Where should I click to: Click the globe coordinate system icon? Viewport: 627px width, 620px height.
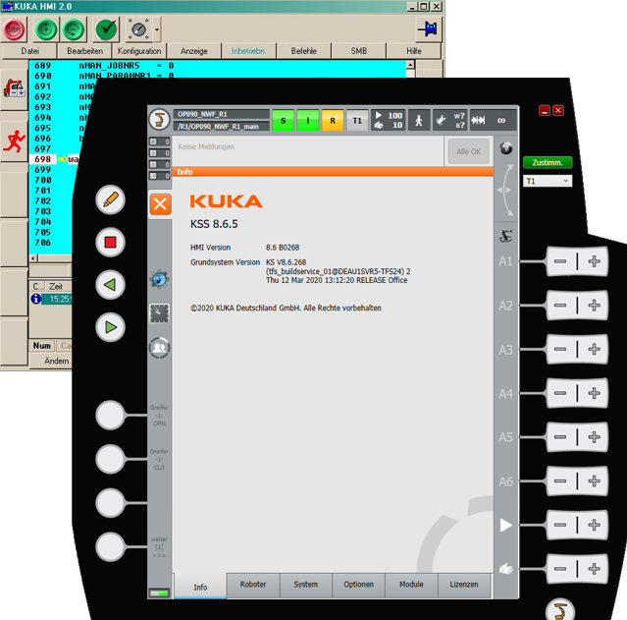pyautogui.click(x=506, y=148)
